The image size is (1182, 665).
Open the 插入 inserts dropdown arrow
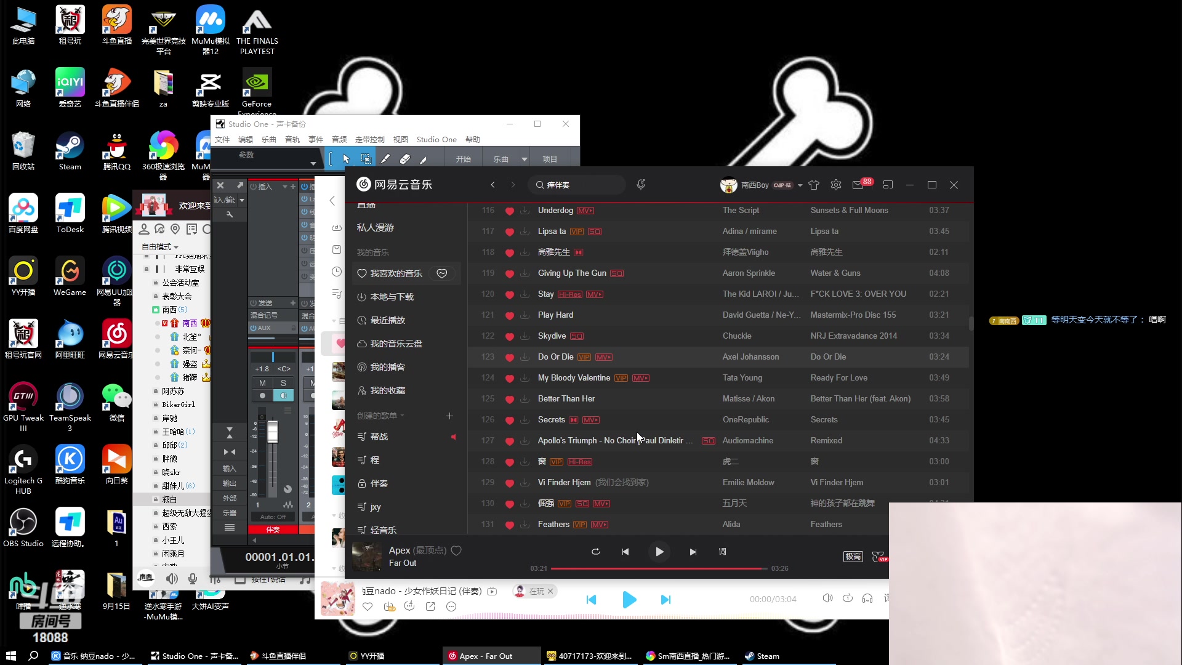(284, 187)
